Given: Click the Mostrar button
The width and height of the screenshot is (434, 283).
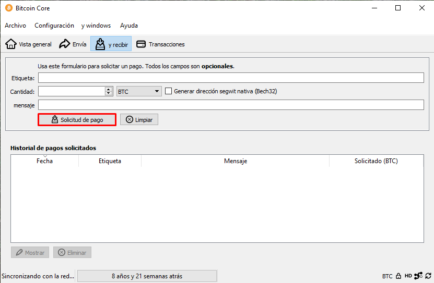Looking at the screenshot, I should point(30,252).
